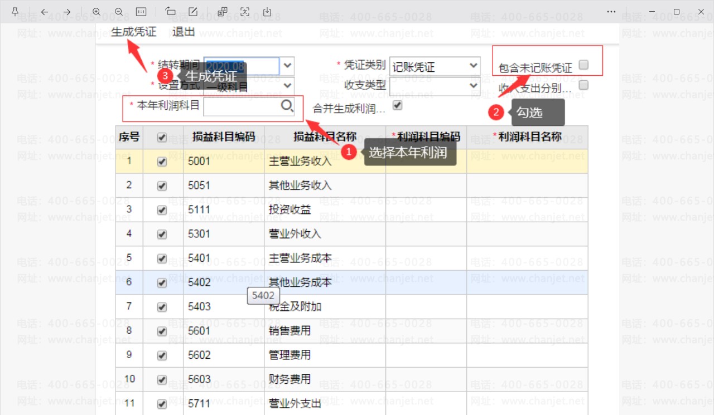Zoom in with the magnifier plus icon

[97, 12]
